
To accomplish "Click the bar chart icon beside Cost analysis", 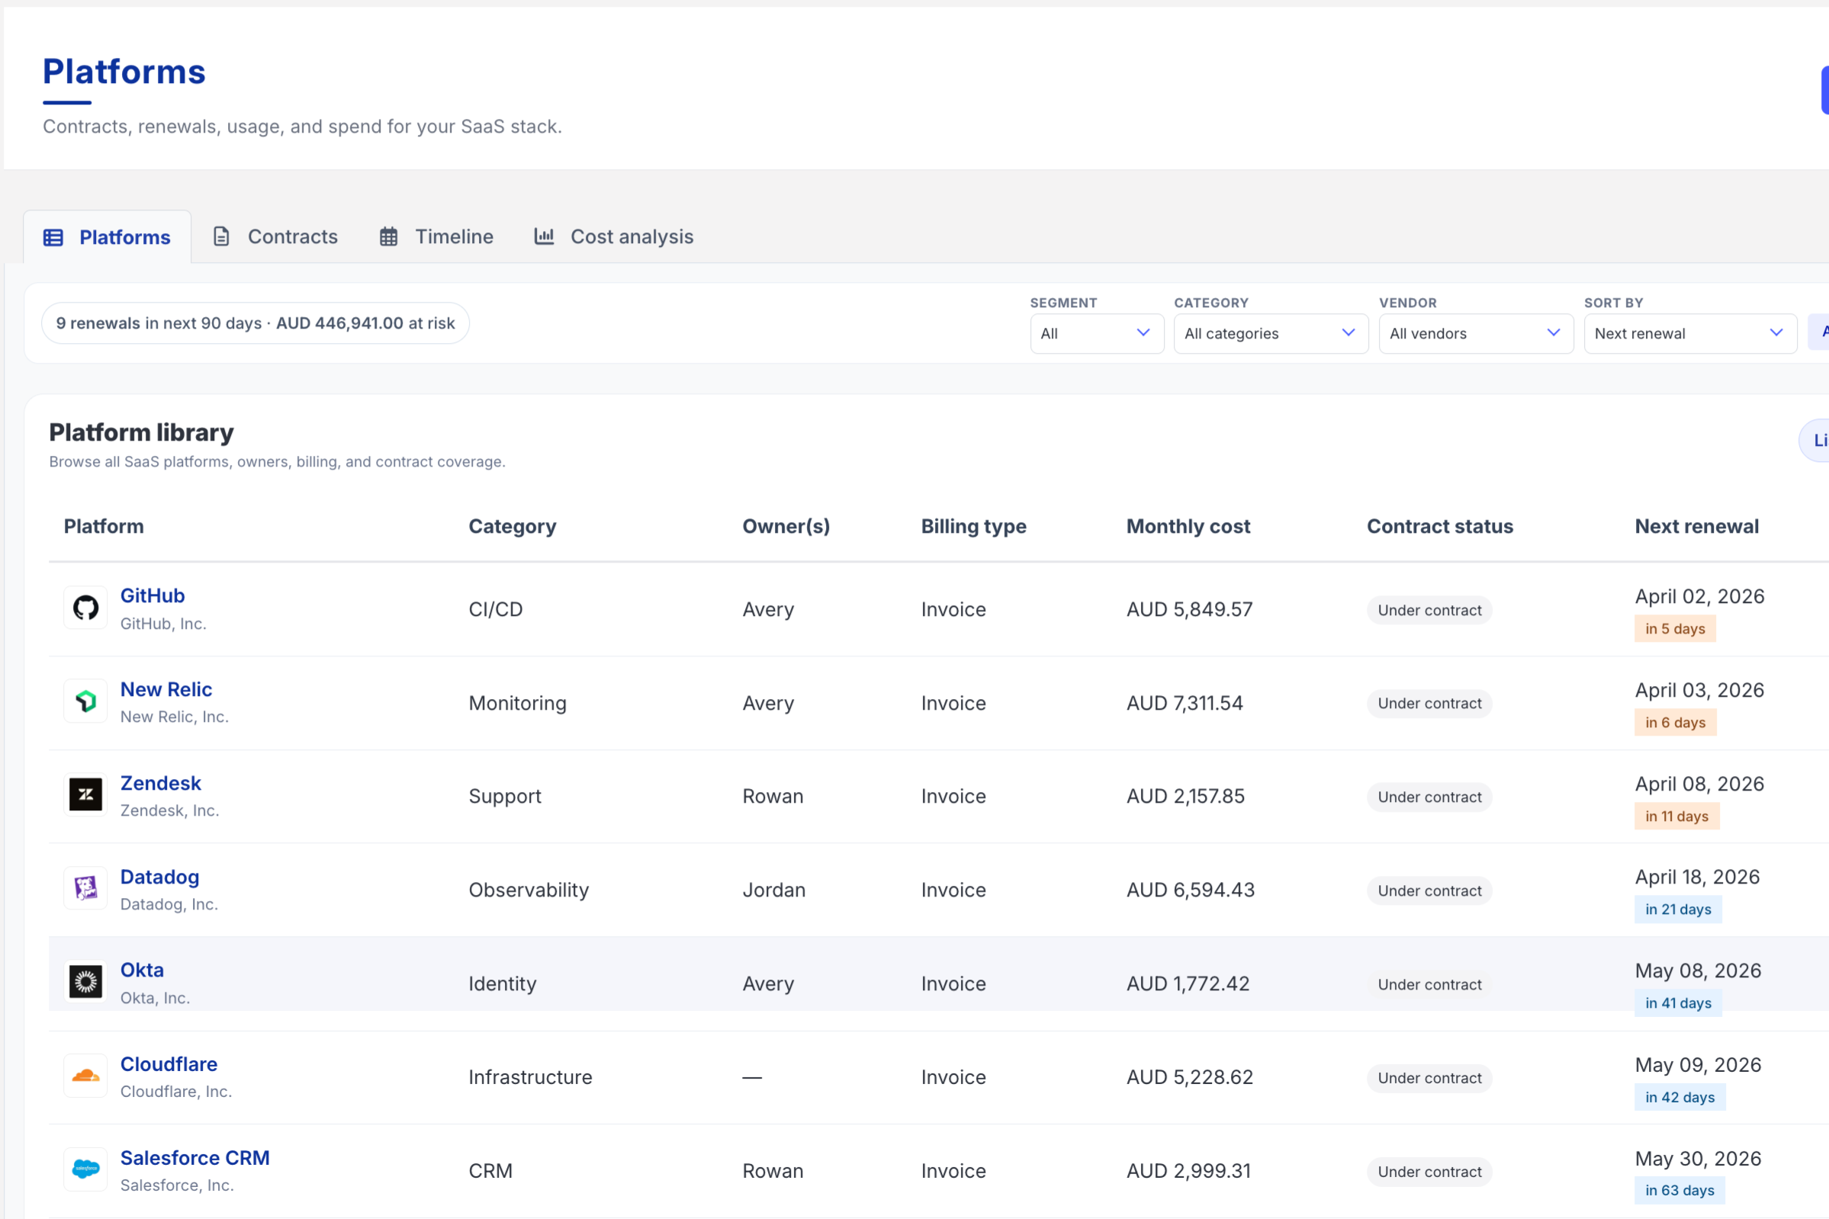I will (545, 236).
